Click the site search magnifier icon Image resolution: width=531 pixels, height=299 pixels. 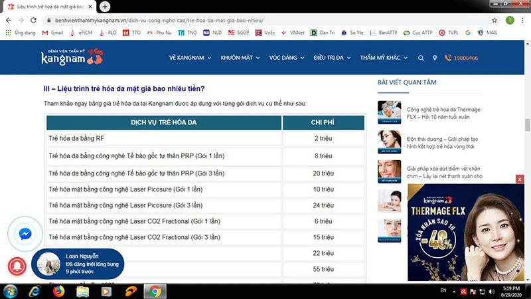coord(421,58)
